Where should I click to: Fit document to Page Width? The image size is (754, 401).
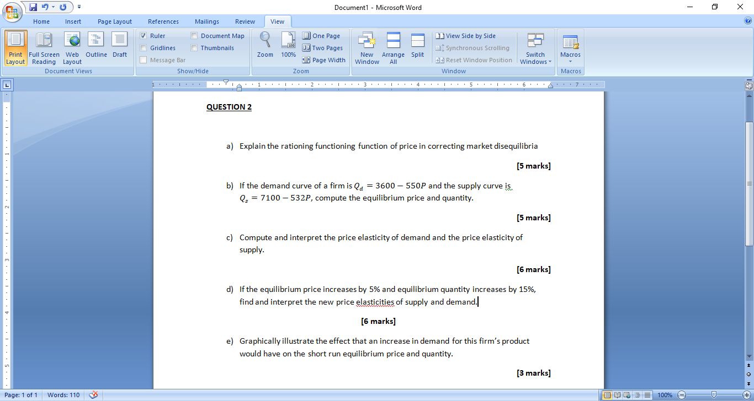point(324,60)
